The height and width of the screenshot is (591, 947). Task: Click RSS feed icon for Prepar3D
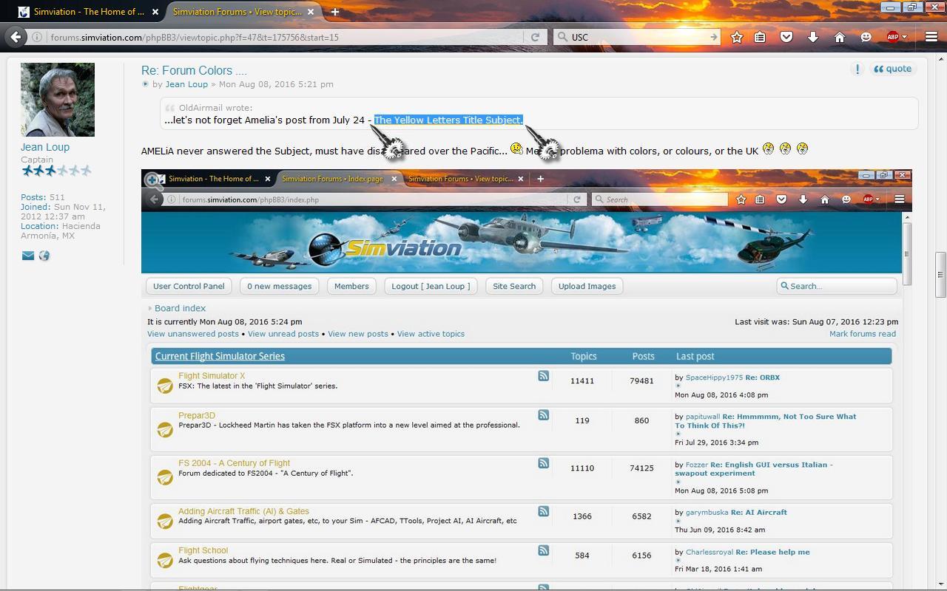tap(544, 415)
